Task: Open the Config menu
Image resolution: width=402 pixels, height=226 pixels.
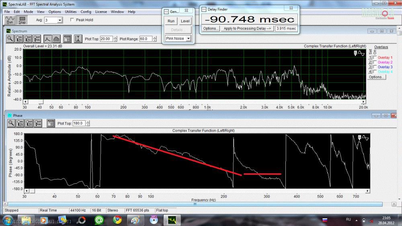Action: coord(86,12)
